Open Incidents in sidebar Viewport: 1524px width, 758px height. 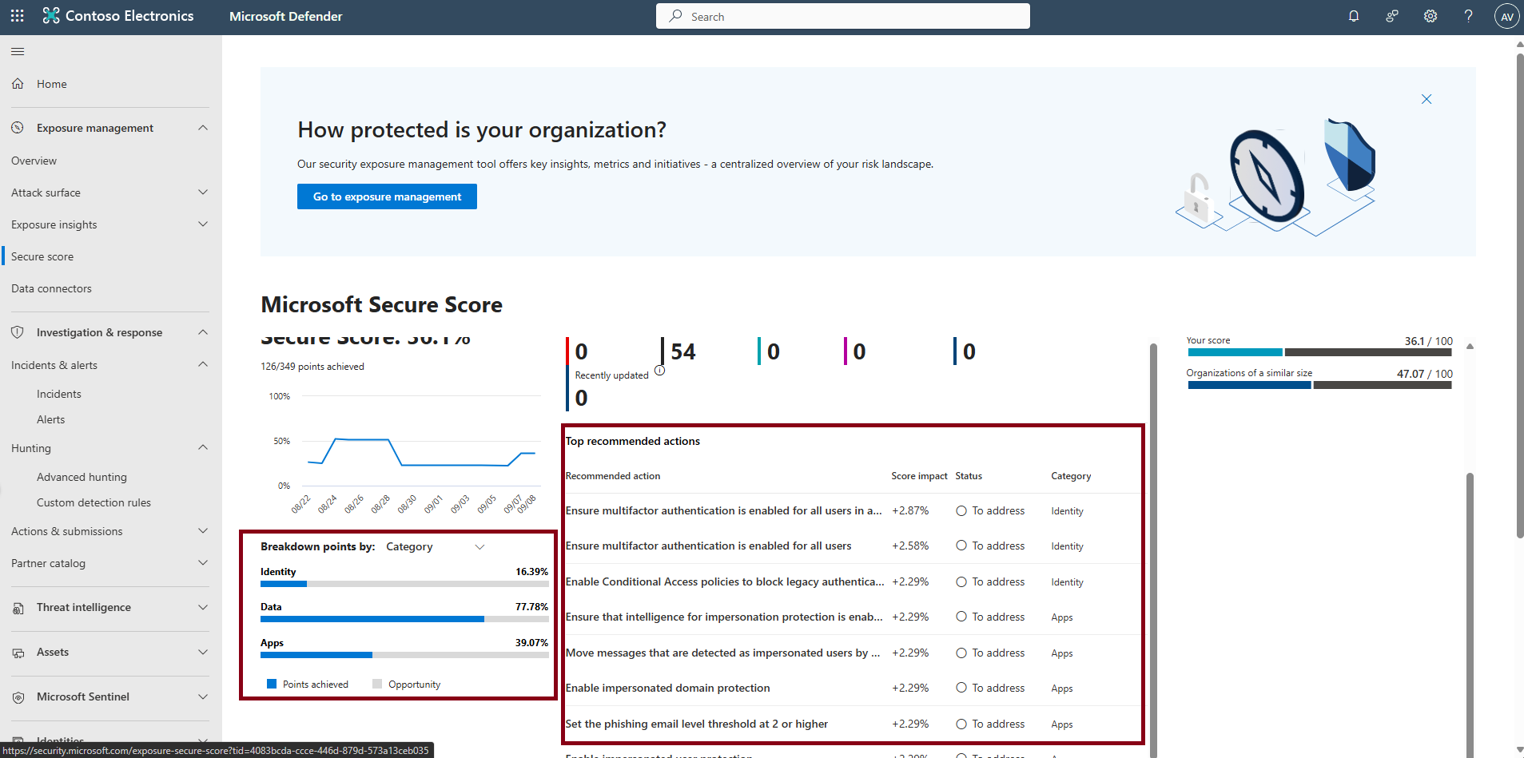[x=59, y=394]
